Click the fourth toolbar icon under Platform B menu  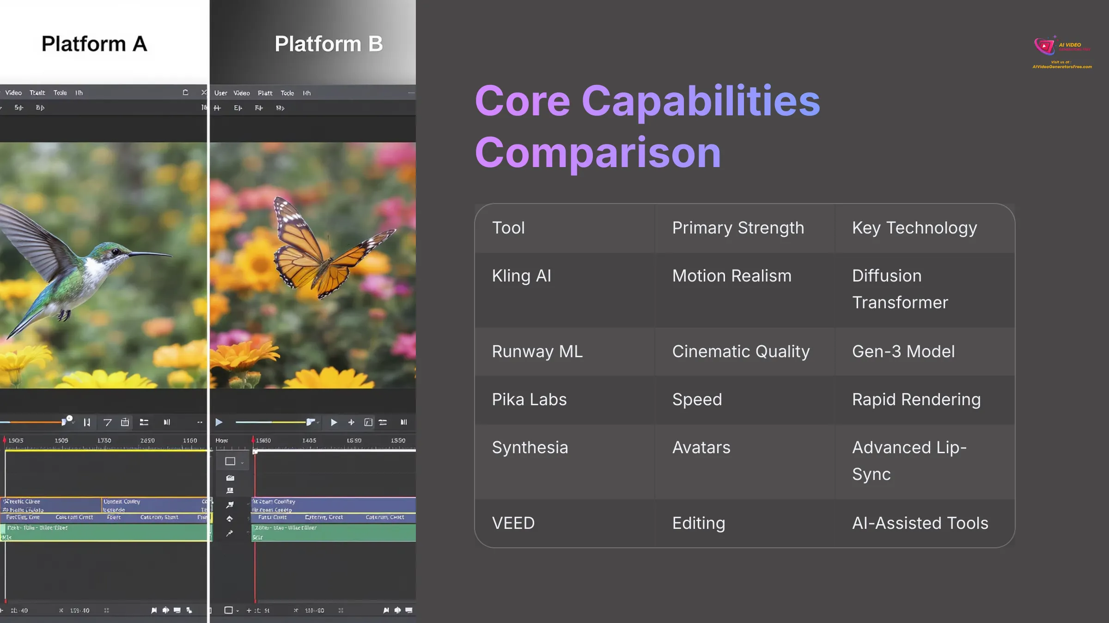click(280, 108)
